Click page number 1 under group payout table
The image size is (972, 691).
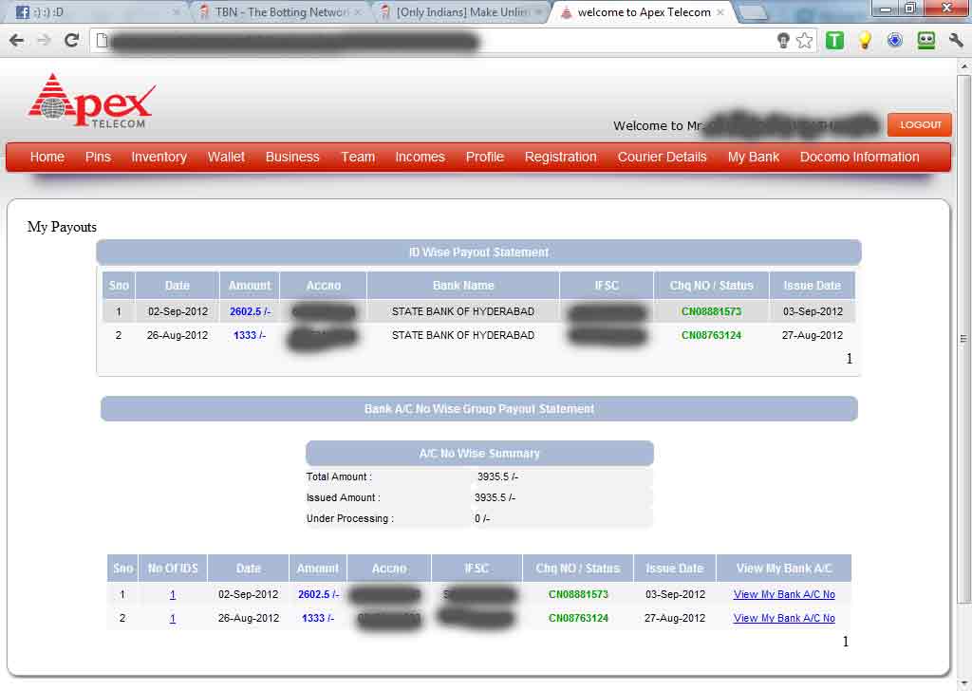pyautogui.click(x=846, y=642)
